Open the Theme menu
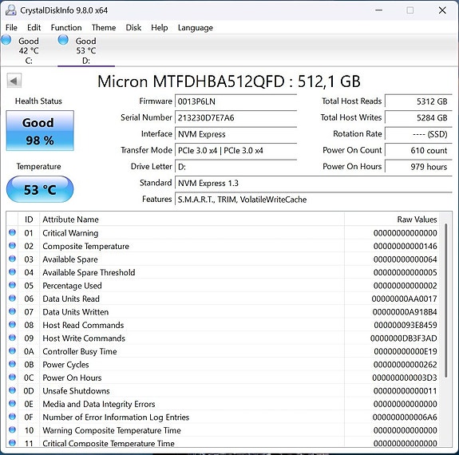Screen dimensions: 459x455 click(104, 27)
